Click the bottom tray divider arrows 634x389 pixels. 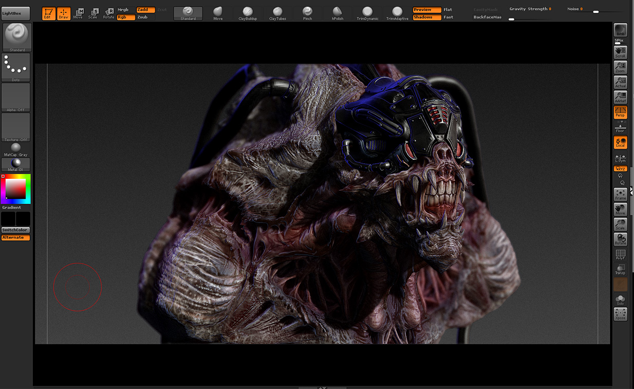[322, 387]
